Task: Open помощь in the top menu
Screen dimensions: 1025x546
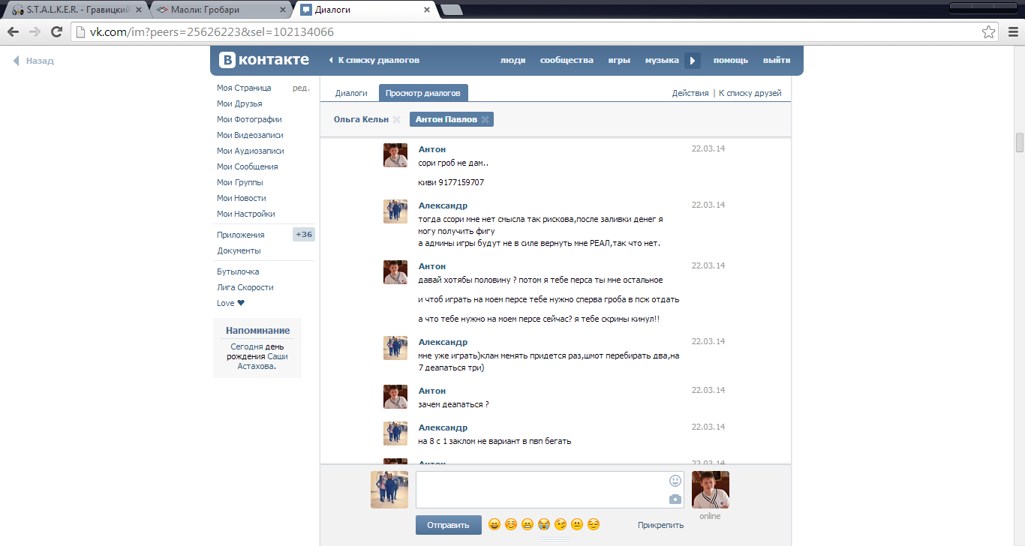Action: [731, 60]
